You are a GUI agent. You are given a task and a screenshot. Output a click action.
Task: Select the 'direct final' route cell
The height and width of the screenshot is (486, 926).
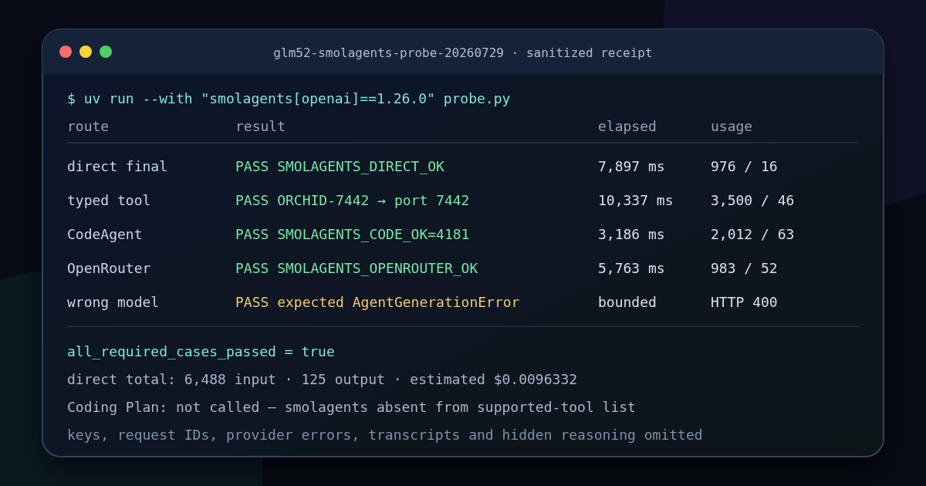click(x=117, y=167)
